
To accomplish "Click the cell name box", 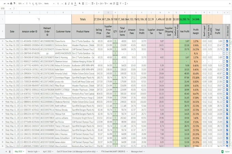I will tap(5, 8).
